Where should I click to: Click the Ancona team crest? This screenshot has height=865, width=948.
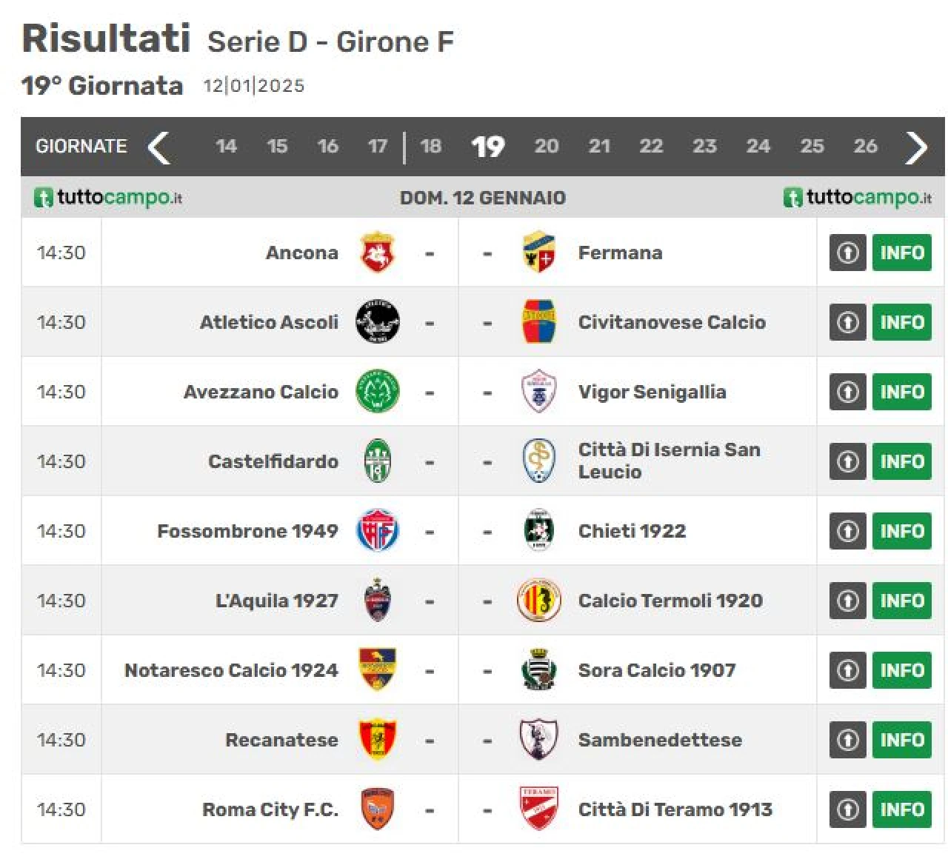[378, 253]
